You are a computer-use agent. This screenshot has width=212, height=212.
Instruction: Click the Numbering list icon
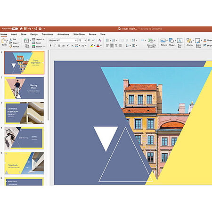[114, 40]
